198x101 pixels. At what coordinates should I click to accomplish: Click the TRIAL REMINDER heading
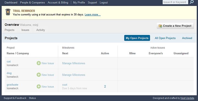click(x=24, y=11)
